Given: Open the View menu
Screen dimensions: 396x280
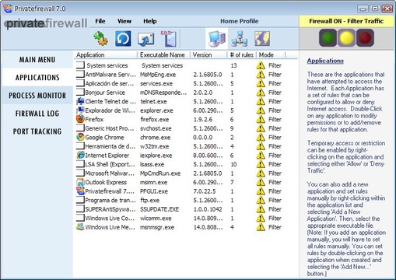Looking at the screenshot, I should pos(124,21).
